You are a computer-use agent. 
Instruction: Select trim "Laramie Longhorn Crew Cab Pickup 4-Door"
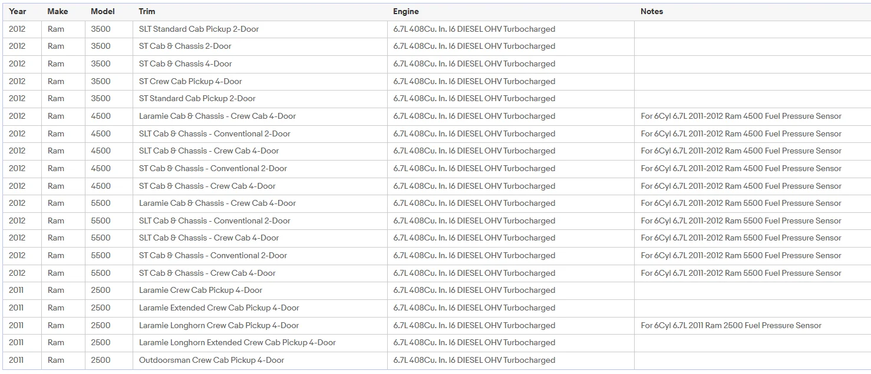(x=219, y=325)
